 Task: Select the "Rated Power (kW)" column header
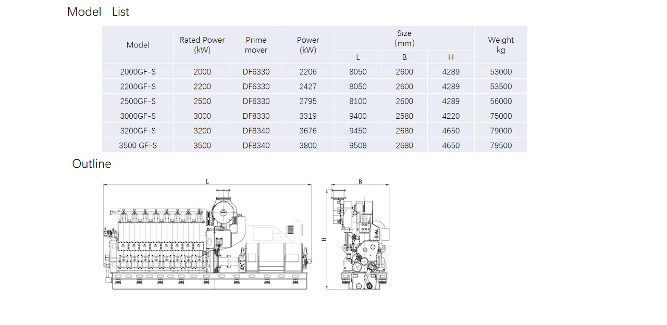(x=202, y=45)
